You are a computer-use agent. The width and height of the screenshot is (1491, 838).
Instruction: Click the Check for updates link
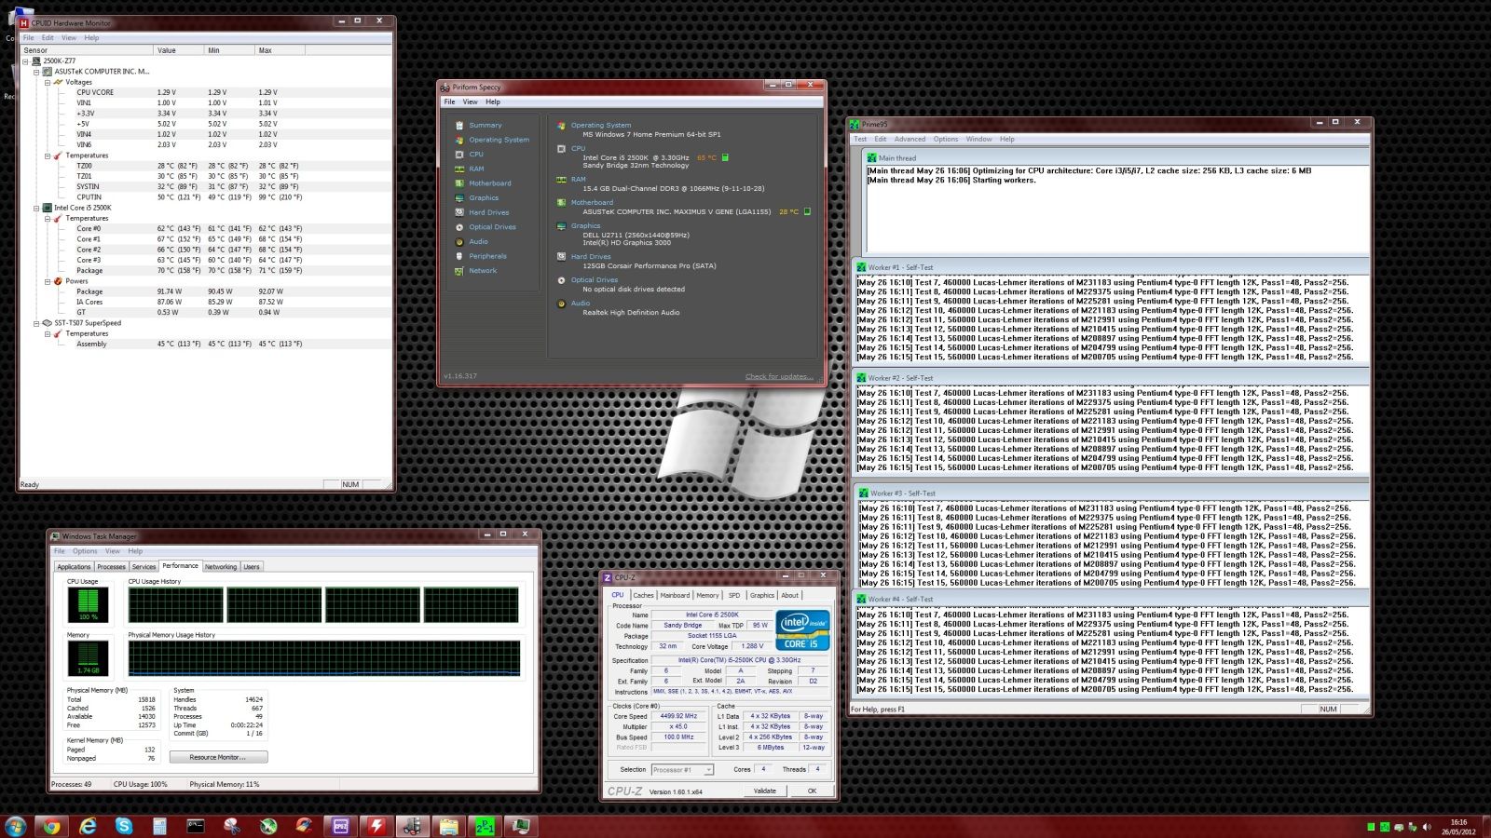[x=778, y=376]
